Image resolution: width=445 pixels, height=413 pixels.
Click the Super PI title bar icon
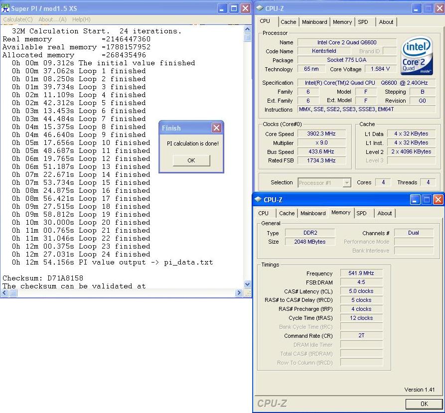pyautogui.click(x=5, y=8)
